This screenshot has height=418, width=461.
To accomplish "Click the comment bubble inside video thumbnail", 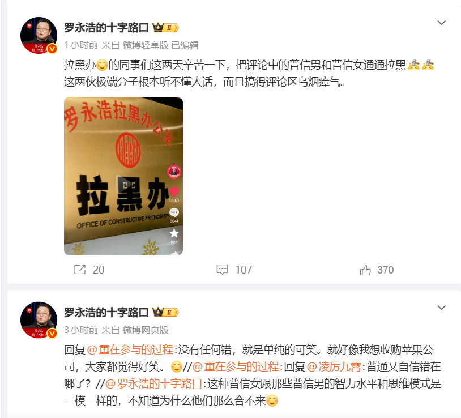I will click(x=174, y=212).
